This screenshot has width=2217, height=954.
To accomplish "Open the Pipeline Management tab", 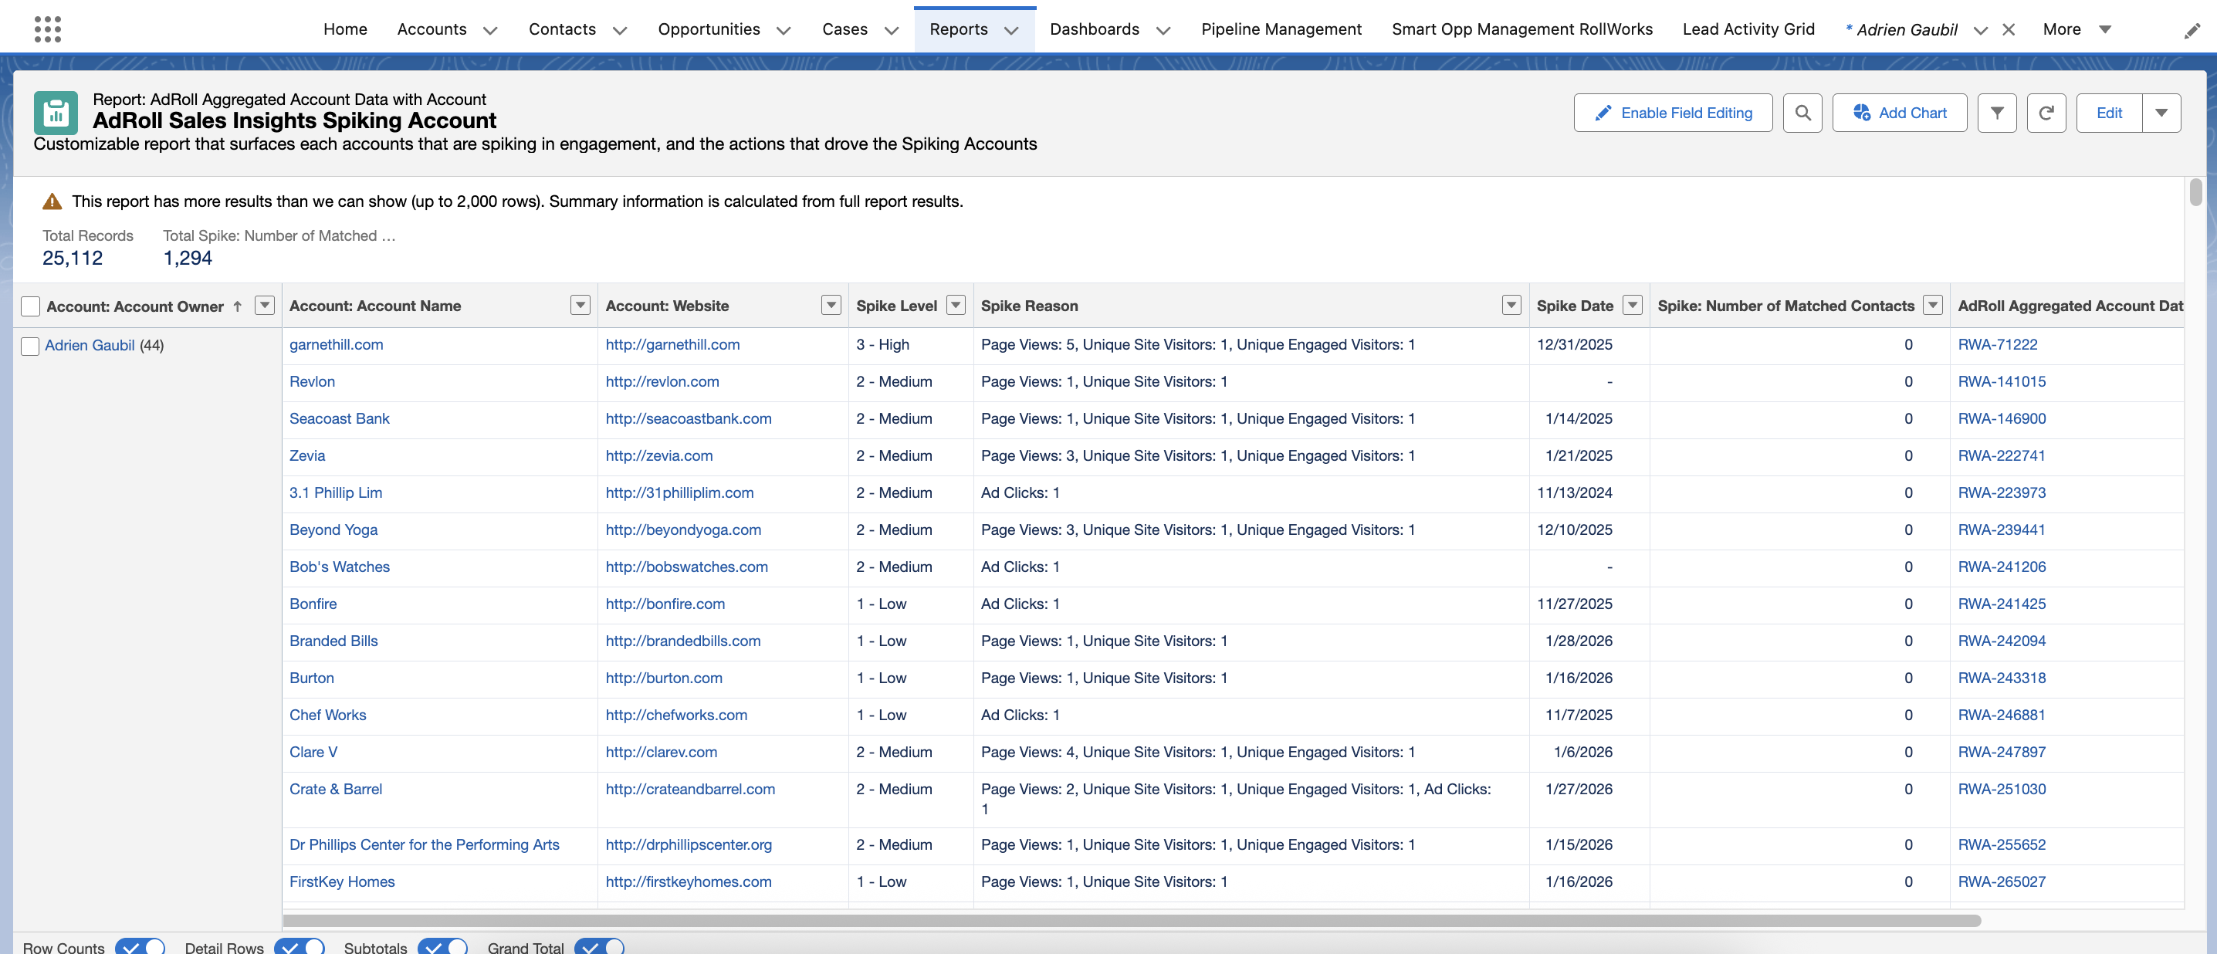I will [1281, 29].
